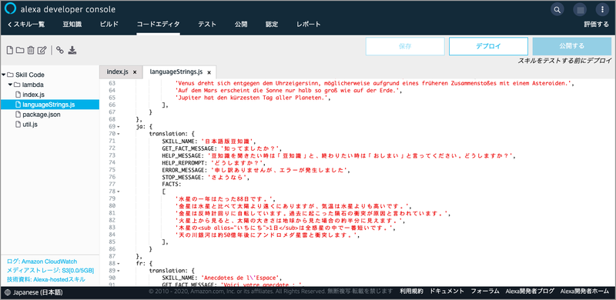Fold code at line 70
616x300 pixels.
[119, 134]
